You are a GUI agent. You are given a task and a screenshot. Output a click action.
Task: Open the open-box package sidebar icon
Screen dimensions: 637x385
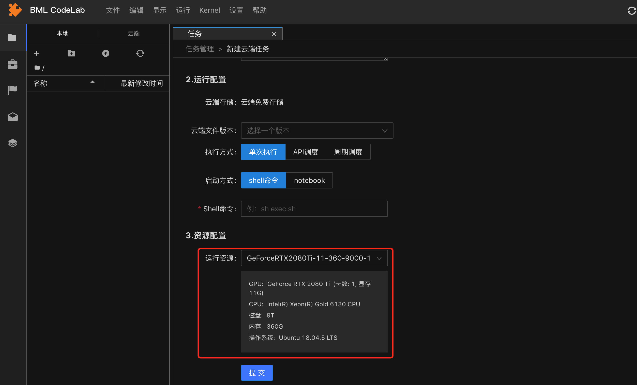click(12, 117)
